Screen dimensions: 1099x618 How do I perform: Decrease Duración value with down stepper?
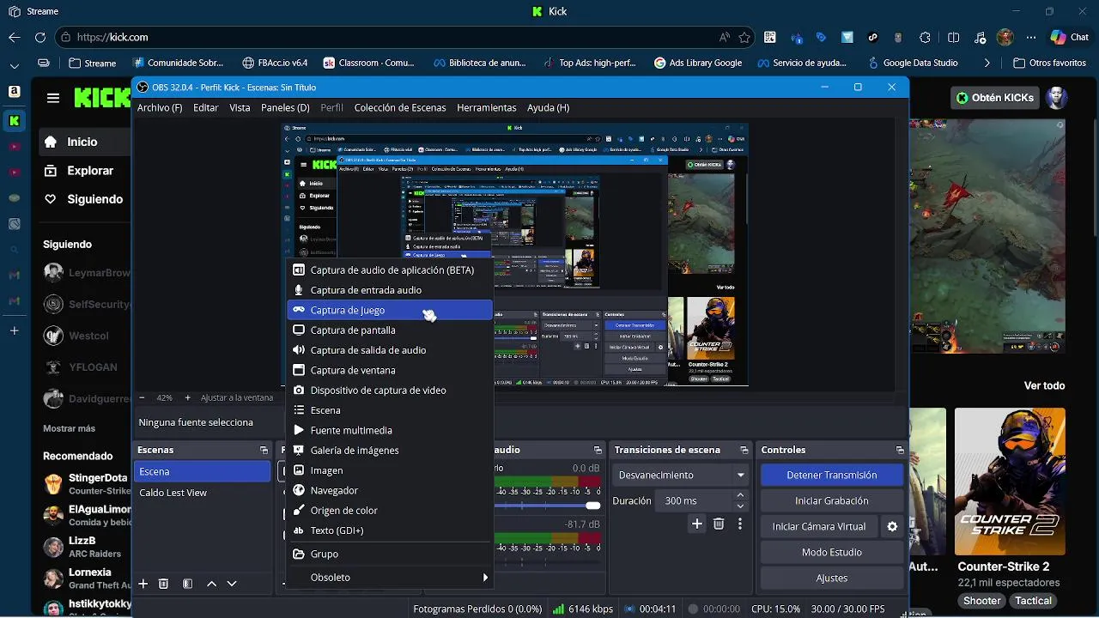click(740, 506)
